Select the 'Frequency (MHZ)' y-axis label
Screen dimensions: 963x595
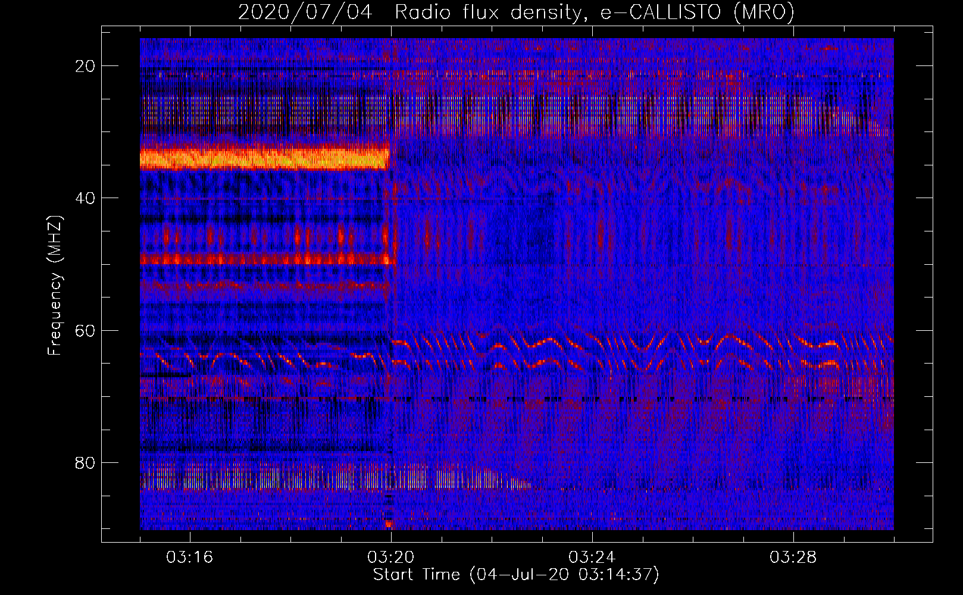tap(55, 286)
